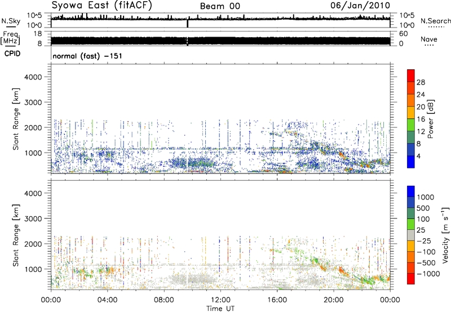Click the 'Beam 00' label

pos(220,6)
